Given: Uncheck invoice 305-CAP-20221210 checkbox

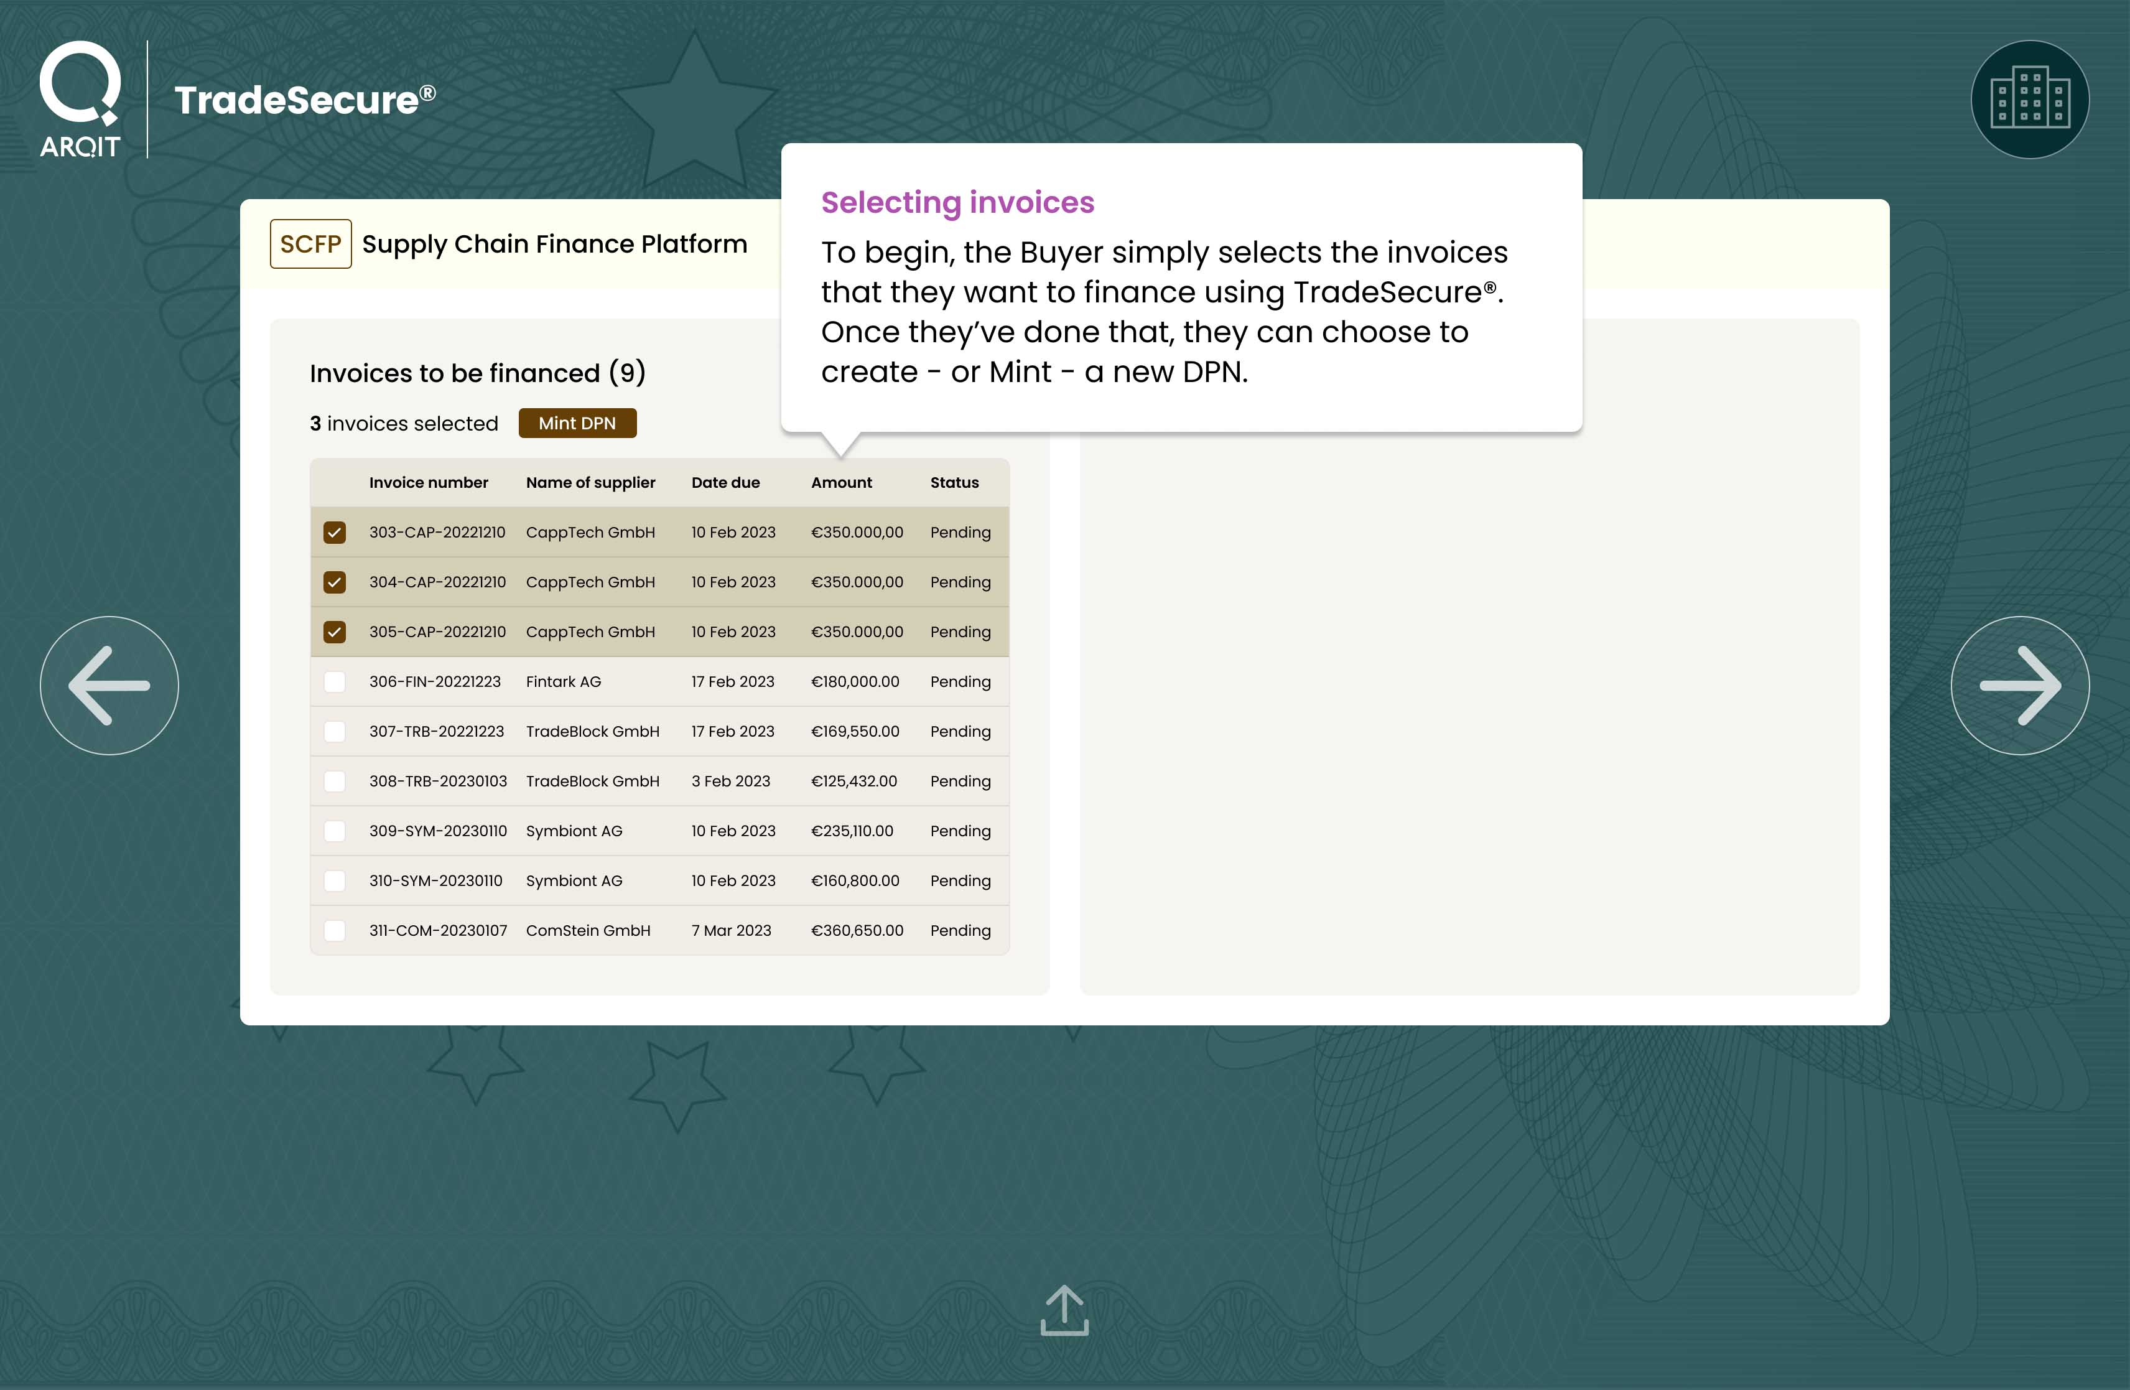Looking at the screenshot, I should (335, 632).
